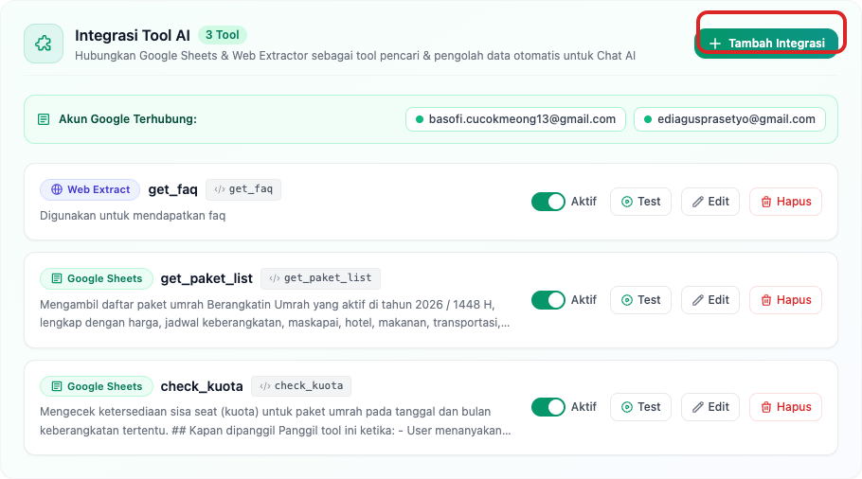Click the check_kuota code name badge

301,385
